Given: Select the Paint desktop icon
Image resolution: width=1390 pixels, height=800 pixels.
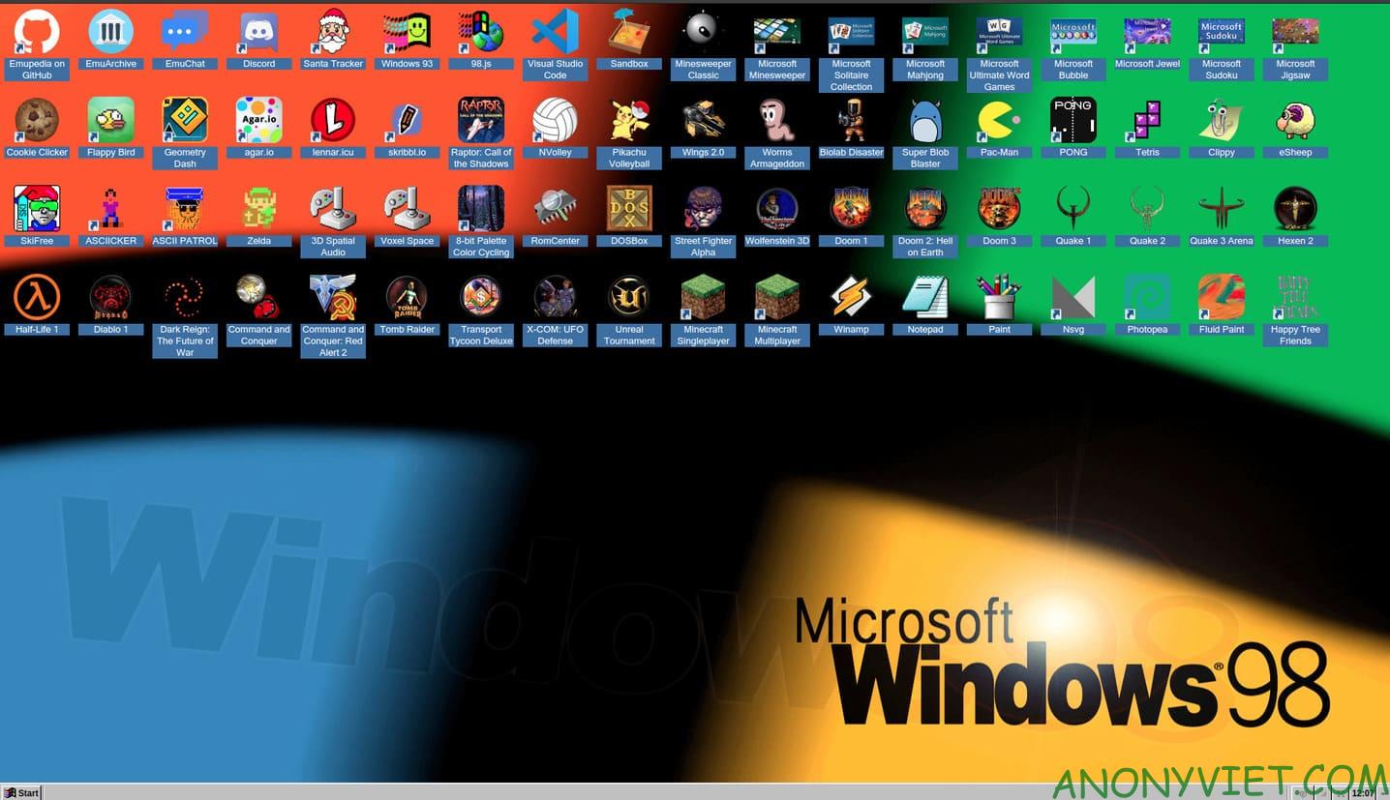Looking at the screenshot, I should coord(1000,297).
